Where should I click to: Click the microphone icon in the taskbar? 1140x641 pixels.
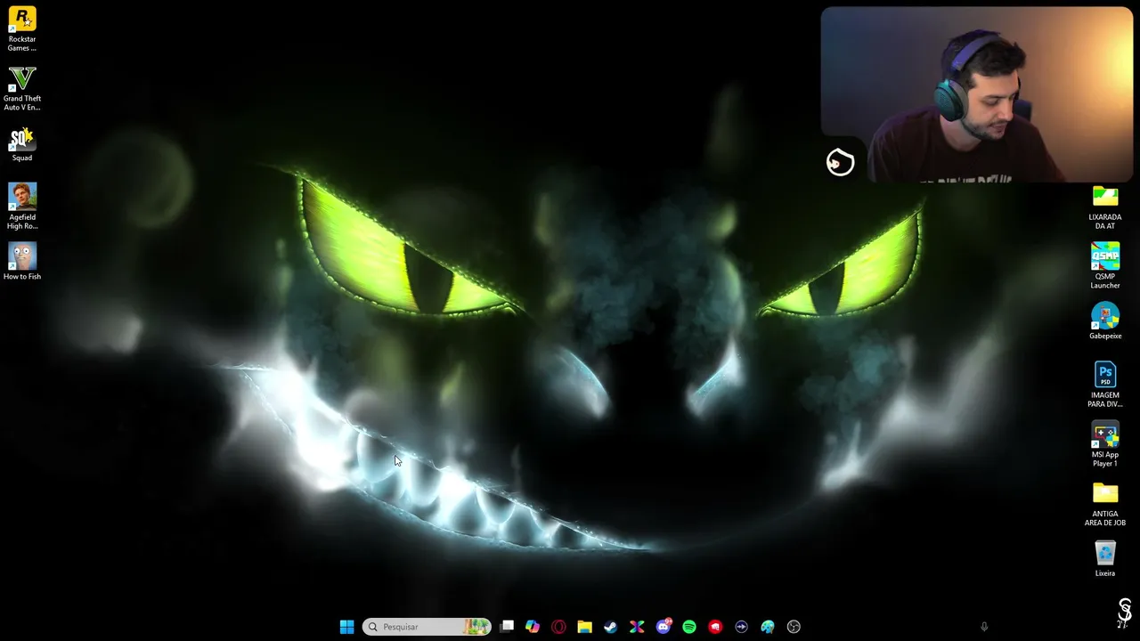click(x=984, y=627)
